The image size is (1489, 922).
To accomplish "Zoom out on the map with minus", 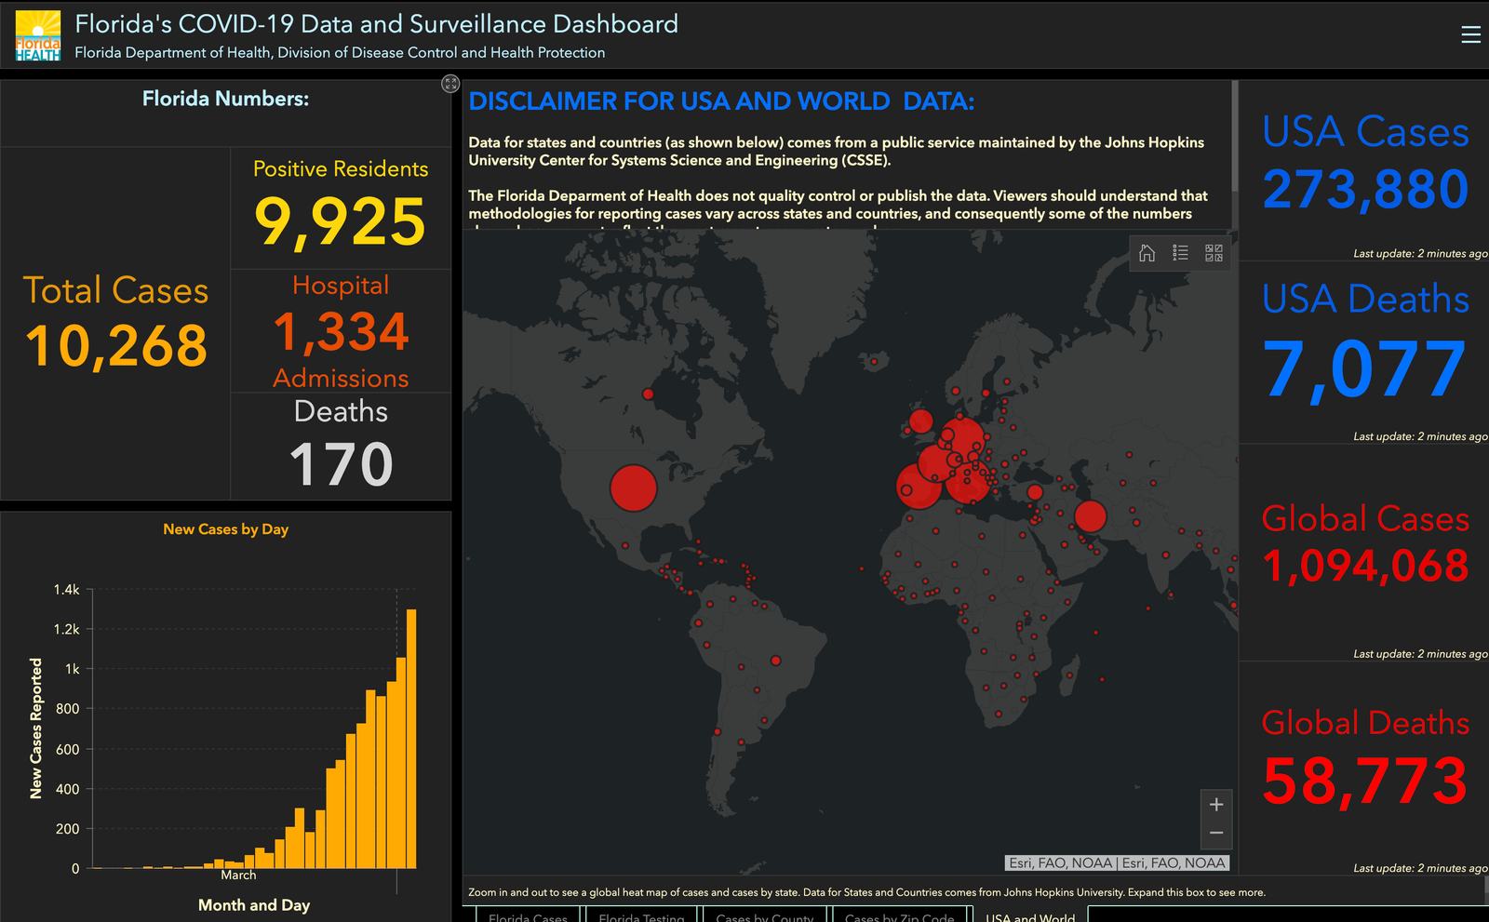I will click(x=1215, y=833).
